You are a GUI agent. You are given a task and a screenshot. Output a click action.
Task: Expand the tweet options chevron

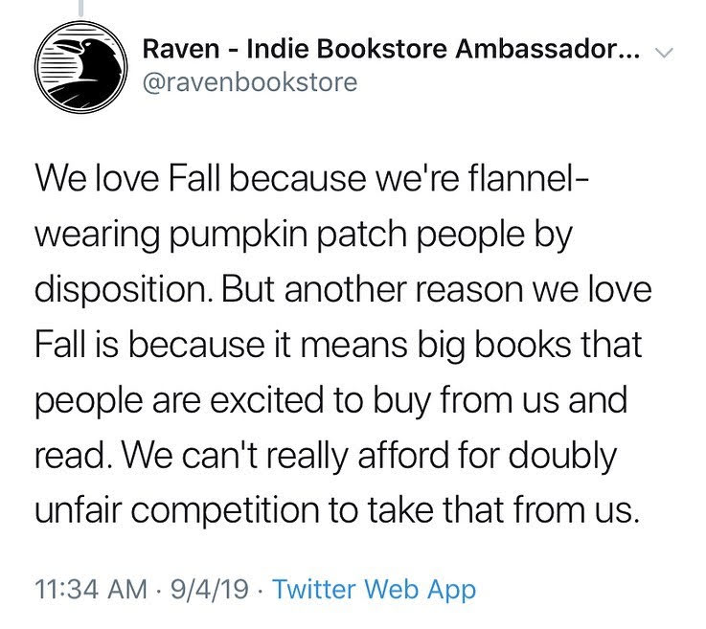click(x=664, y=53)
